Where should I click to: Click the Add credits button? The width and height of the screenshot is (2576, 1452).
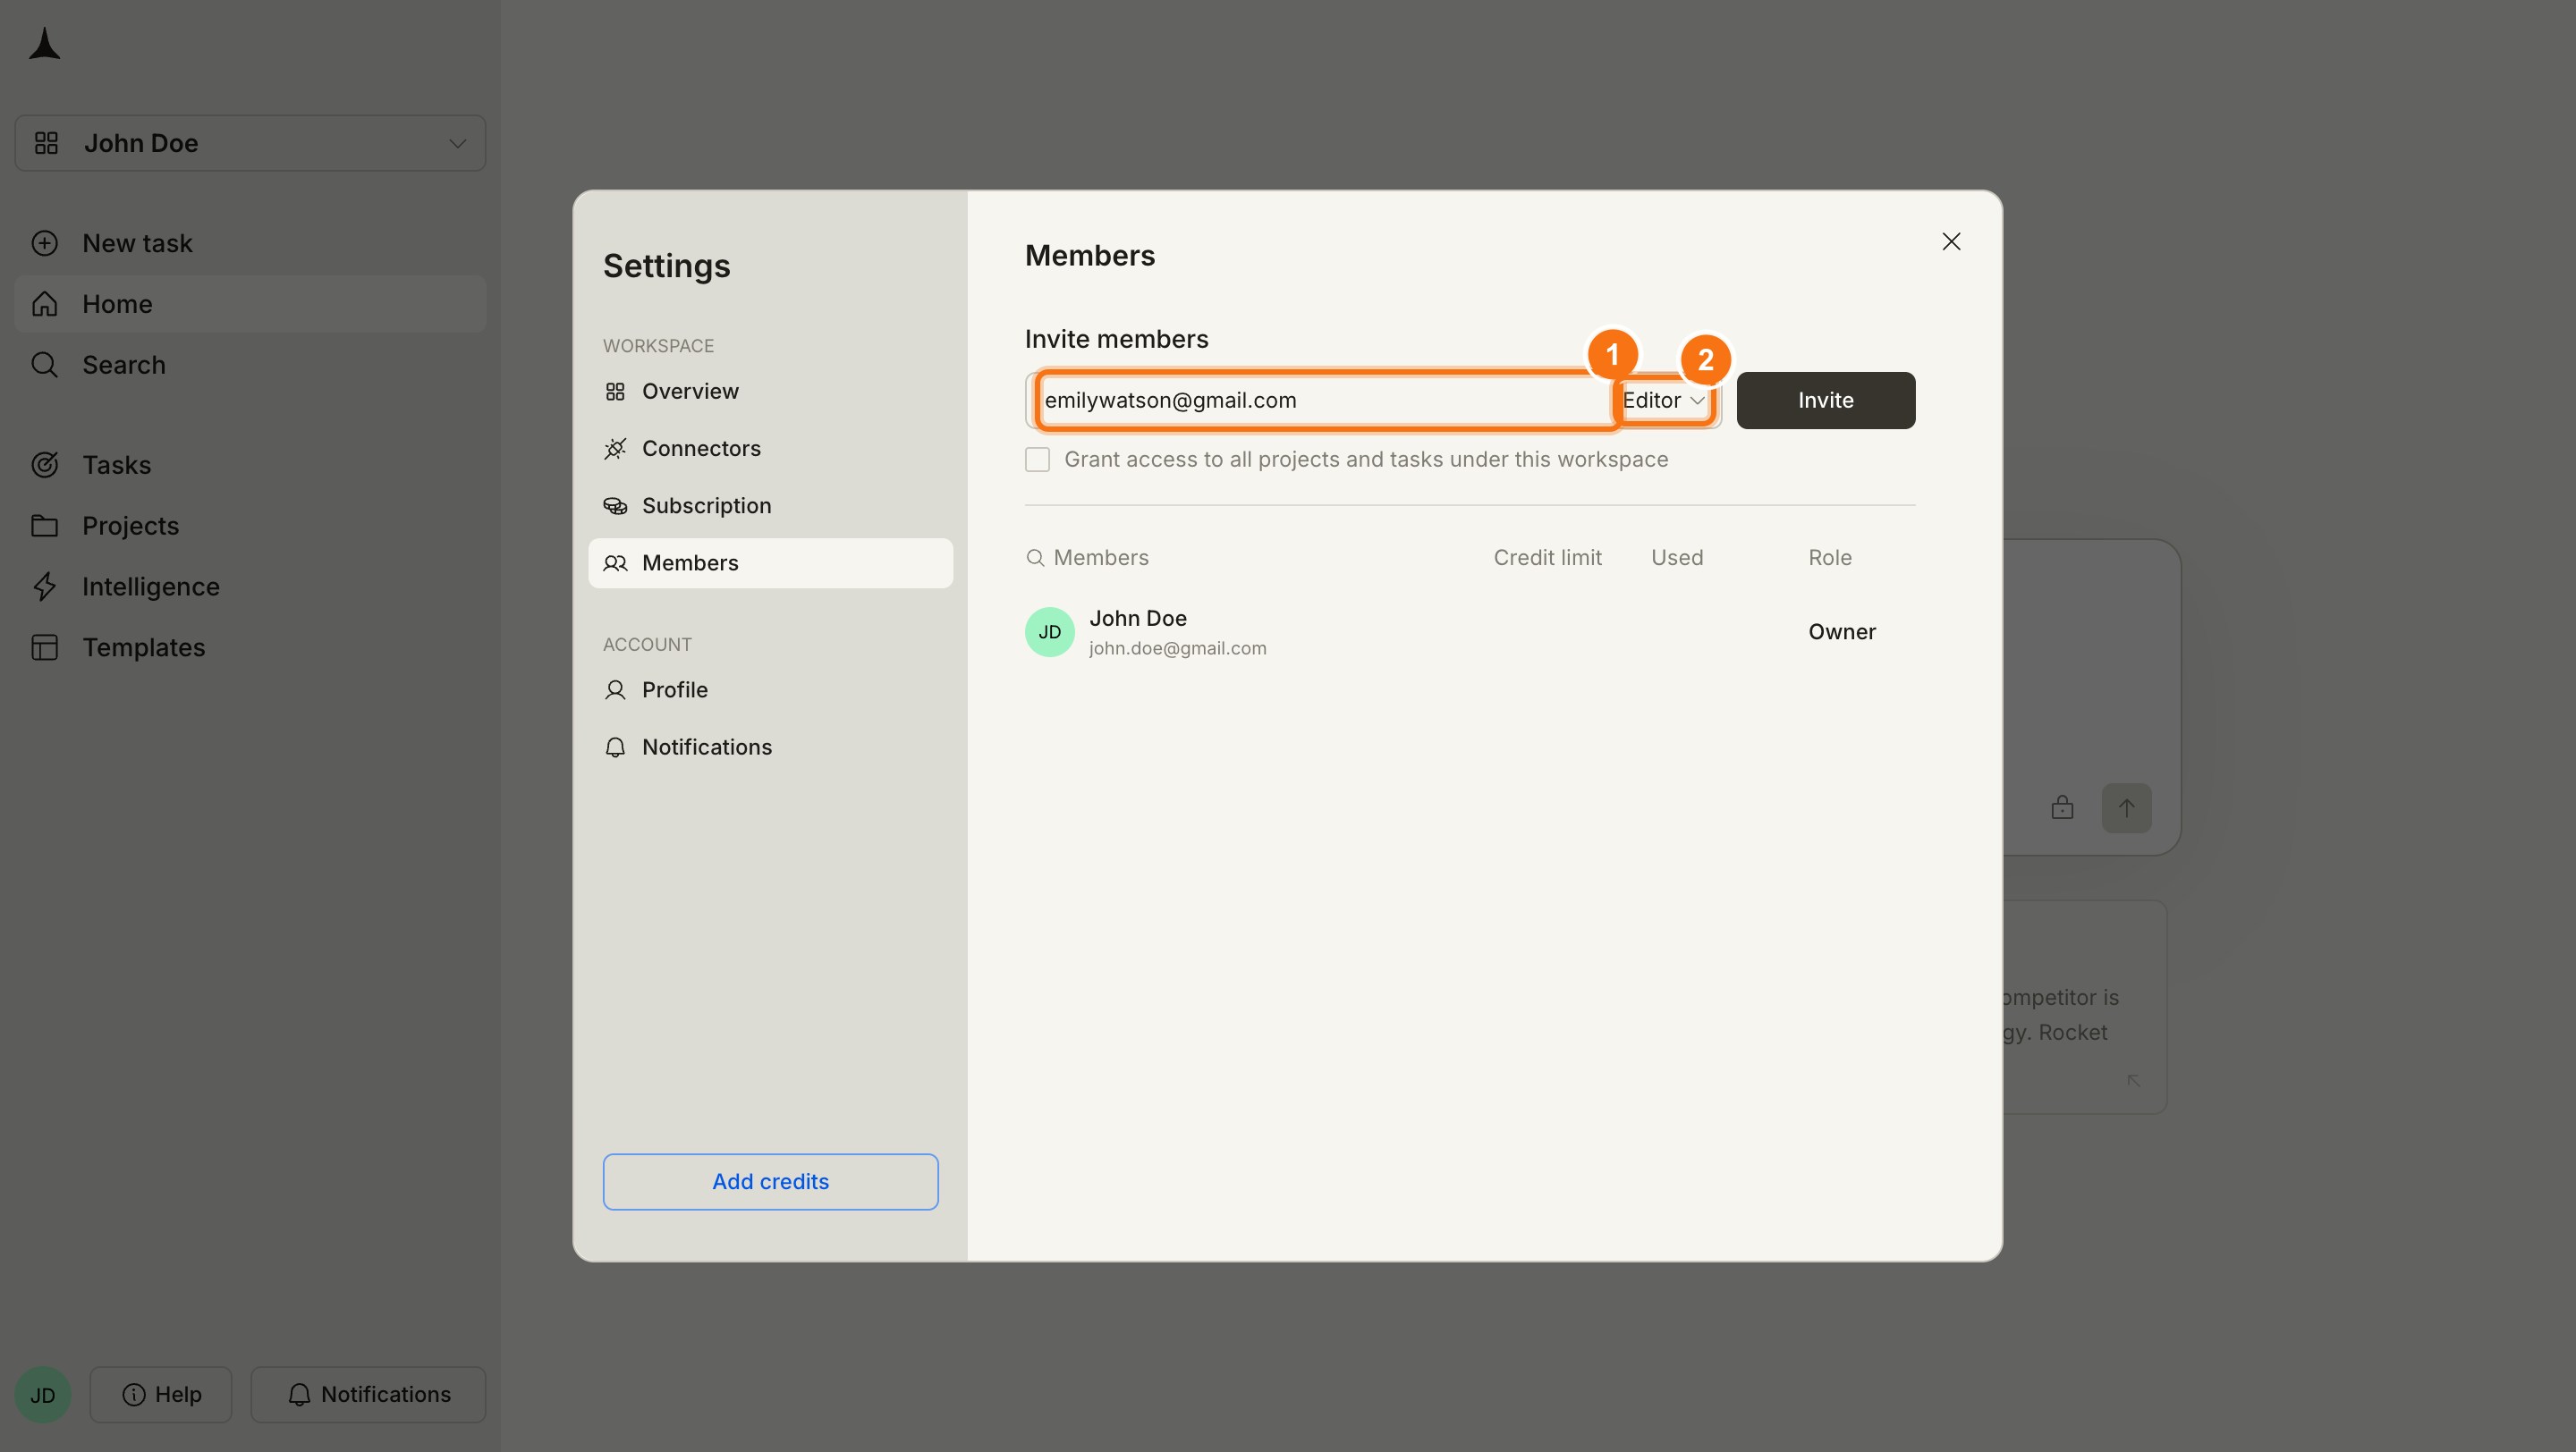770,1181
